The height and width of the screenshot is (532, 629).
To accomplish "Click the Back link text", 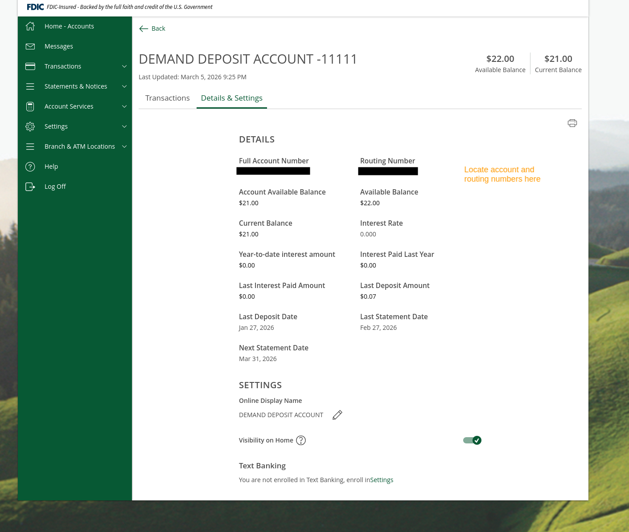I will [x=158, y=28].
